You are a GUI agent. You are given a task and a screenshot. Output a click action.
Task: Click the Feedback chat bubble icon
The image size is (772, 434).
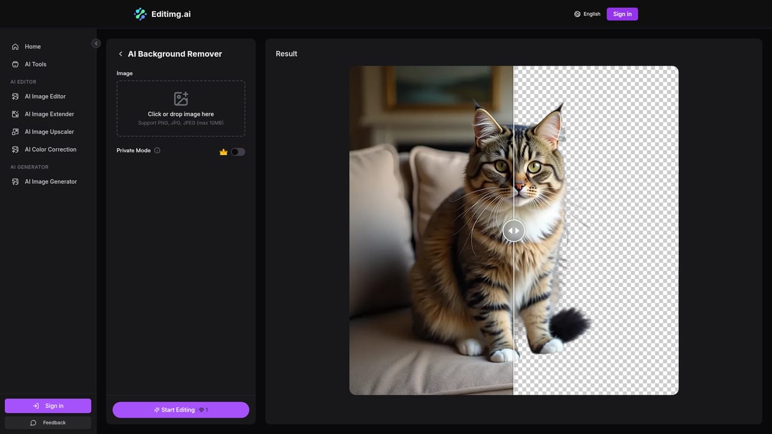(33, 423)
